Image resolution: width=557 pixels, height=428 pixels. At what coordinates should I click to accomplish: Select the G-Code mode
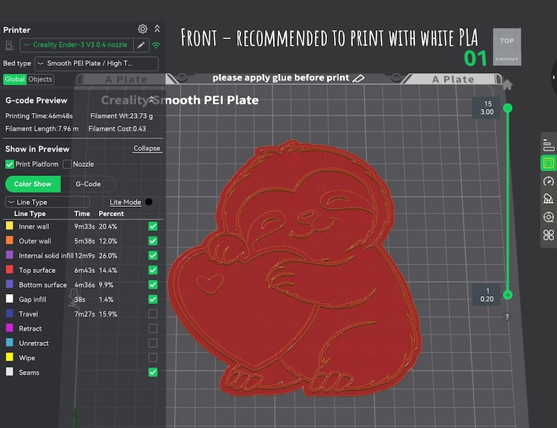click(x=88, y=184)
